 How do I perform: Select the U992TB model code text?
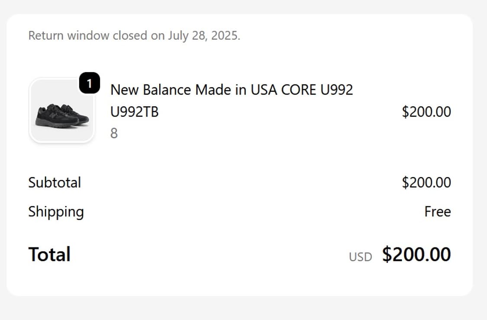tap(135, 112)
